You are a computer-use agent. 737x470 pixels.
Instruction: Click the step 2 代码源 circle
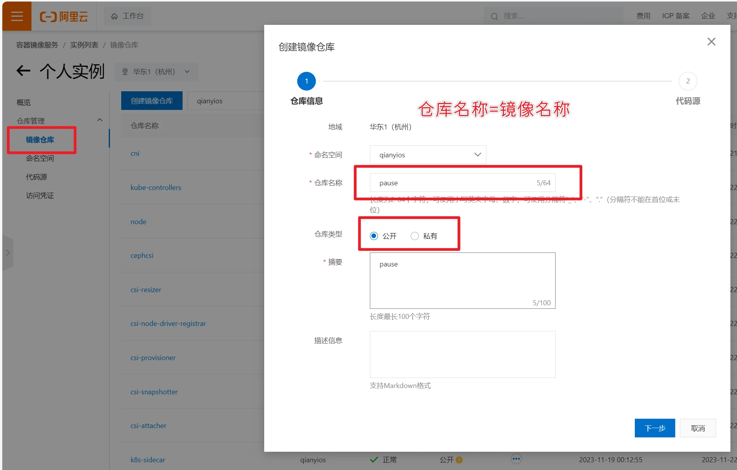tap(688, 81)
